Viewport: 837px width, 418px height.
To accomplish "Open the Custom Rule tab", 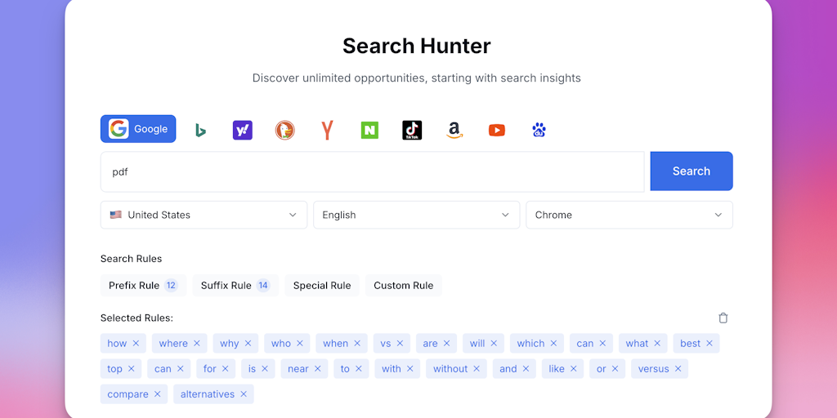I will [x=404, y=285].
